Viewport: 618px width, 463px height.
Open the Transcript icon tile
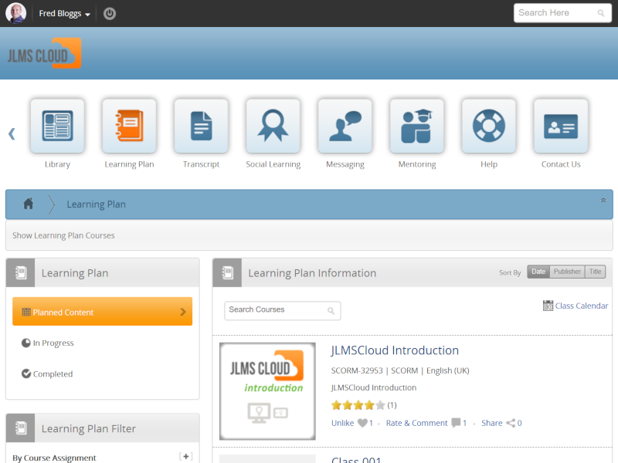click(x=202, y=126)
